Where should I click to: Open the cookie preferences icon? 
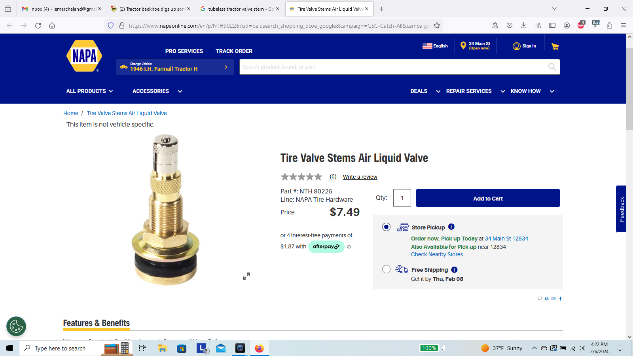click(x=16, y=326)
